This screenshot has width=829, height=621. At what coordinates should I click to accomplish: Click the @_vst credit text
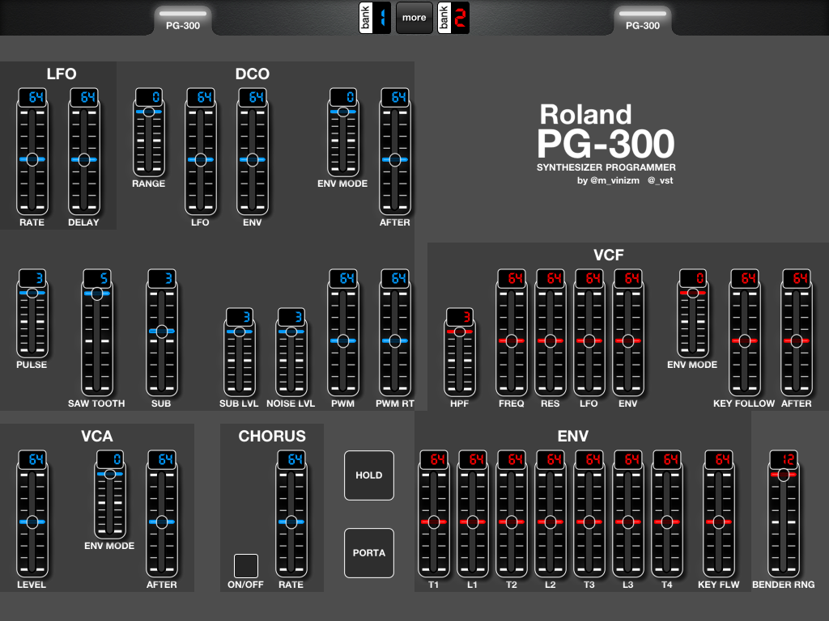[x=661, y=180]
